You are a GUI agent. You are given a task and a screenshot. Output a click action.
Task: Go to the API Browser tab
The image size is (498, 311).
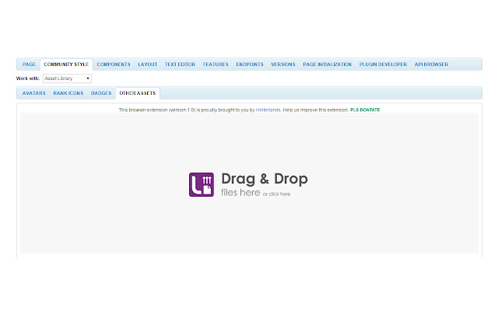pos(431,65)
